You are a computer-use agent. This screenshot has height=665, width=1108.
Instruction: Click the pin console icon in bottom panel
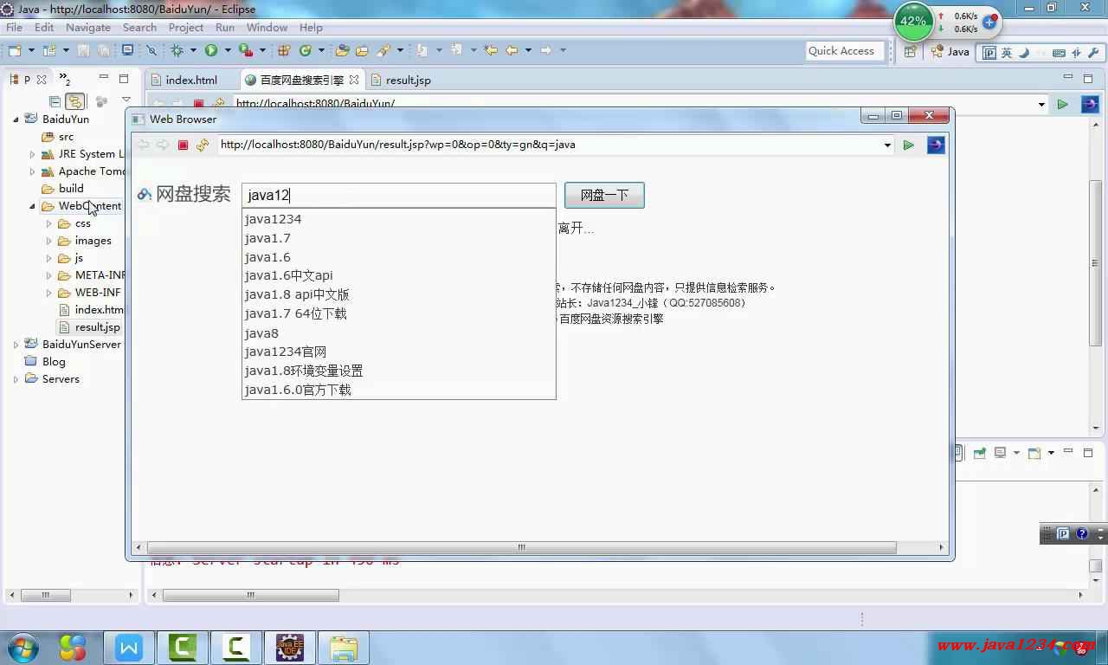(980, 453)
